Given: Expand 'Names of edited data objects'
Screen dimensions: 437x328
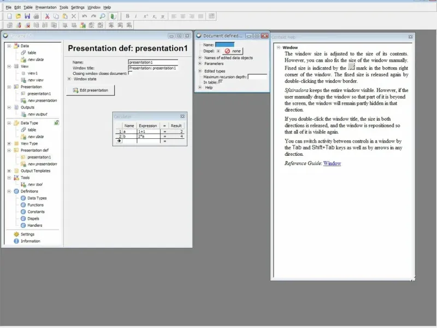Looking at the screenshot, I should pos(200,57).
